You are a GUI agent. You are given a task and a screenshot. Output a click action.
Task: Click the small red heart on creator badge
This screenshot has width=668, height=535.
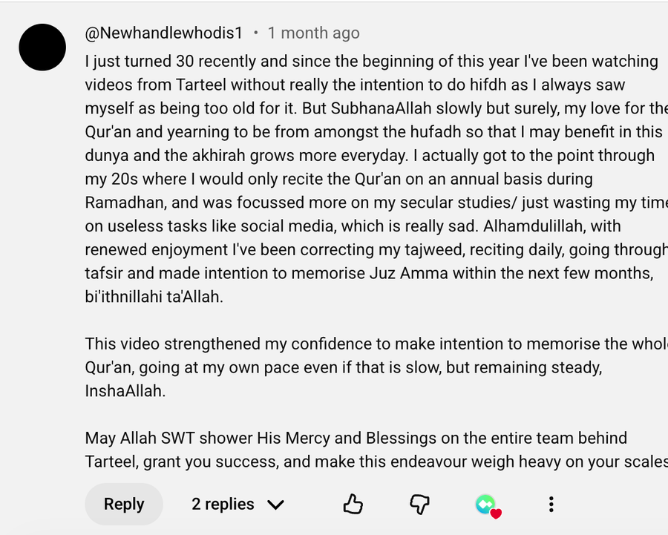[496, 513]
